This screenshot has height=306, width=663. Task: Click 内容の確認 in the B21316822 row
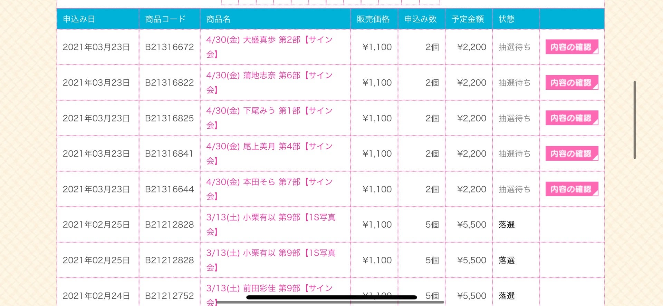point(571,82)
